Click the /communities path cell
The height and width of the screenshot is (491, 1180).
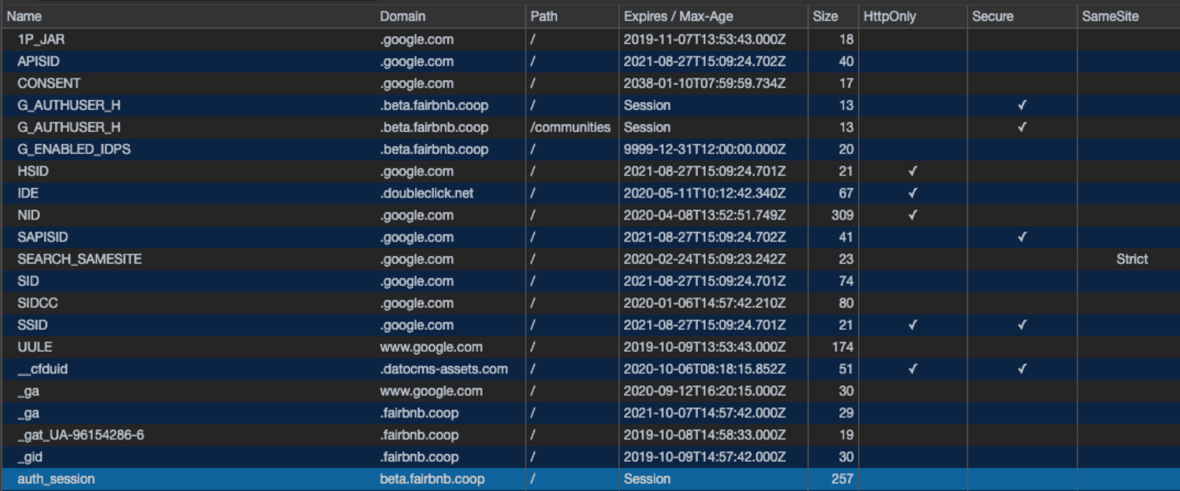[570, 127]
